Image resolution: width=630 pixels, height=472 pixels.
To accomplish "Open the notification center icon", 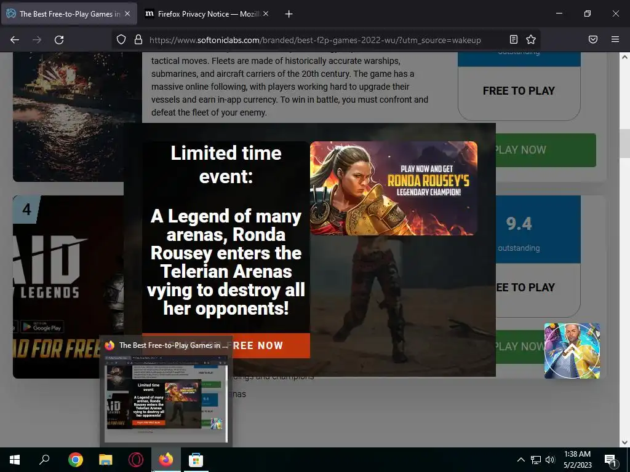I will point(611,460).
